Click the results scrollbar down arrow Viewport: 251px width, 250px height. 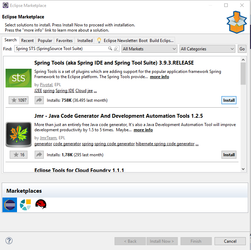[x=243, y=169]
